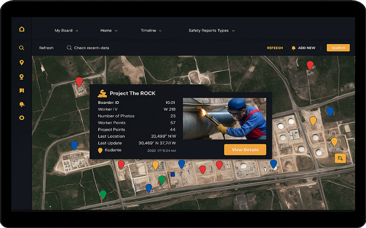Select the yellow pin beside Kudante
Screen dimensions: 366x228
pos(100,151)
